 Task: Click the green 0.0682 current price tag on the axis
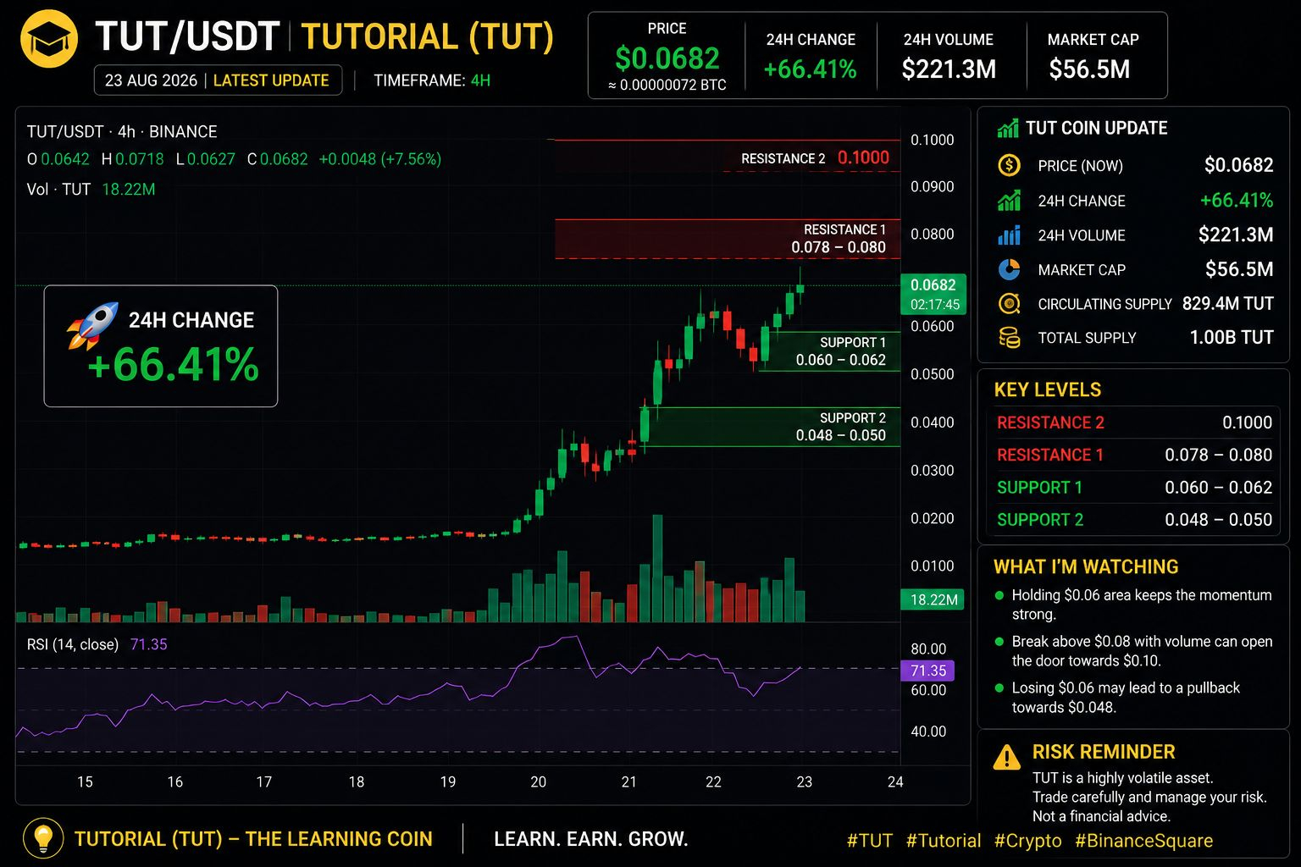[933, 294]
